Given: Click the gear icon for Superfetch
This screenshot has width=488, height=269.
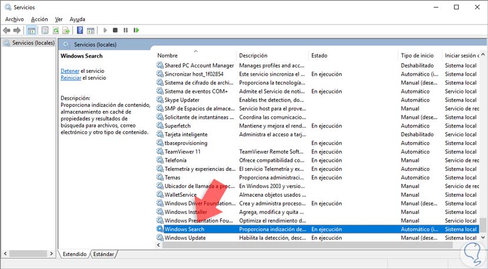Looking at the screenshot, I should pos(160,126).
